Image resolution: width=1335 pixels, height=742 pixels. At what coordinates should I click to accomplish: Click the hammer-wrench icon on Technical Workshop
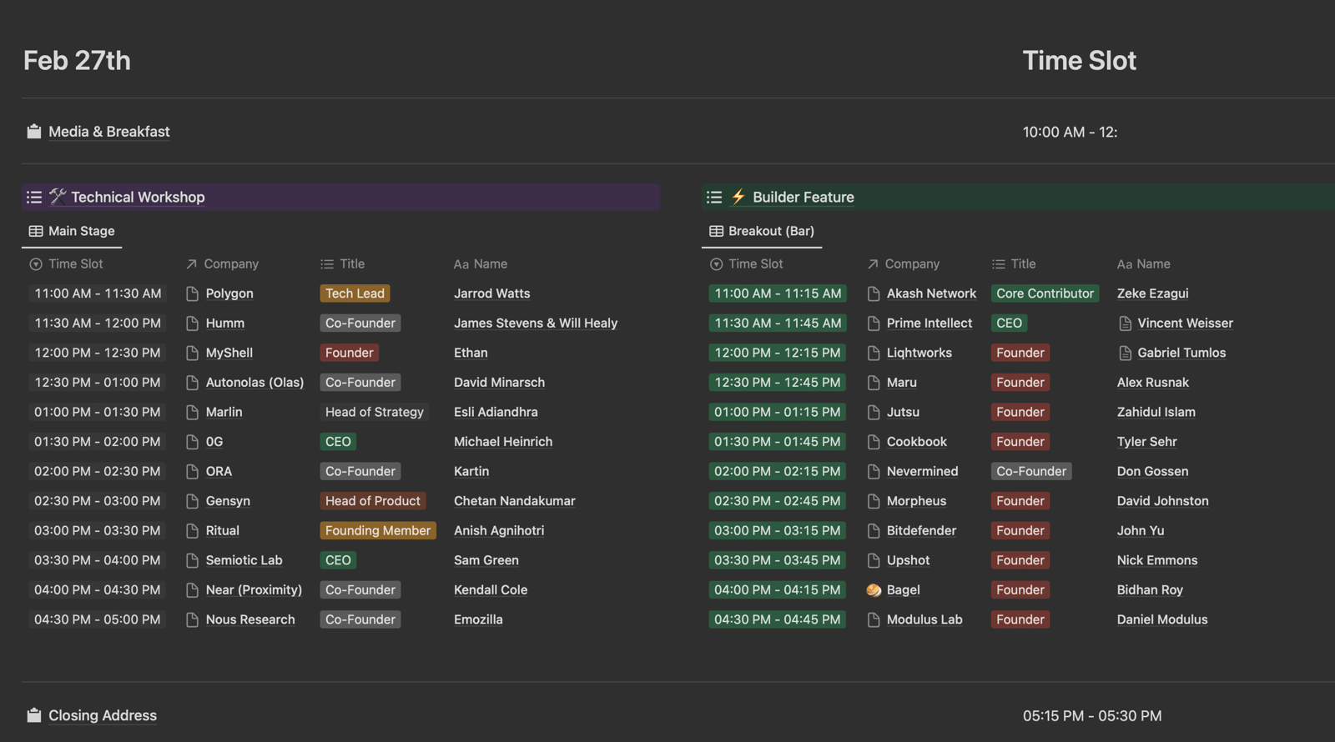click(x=58, y=197)
